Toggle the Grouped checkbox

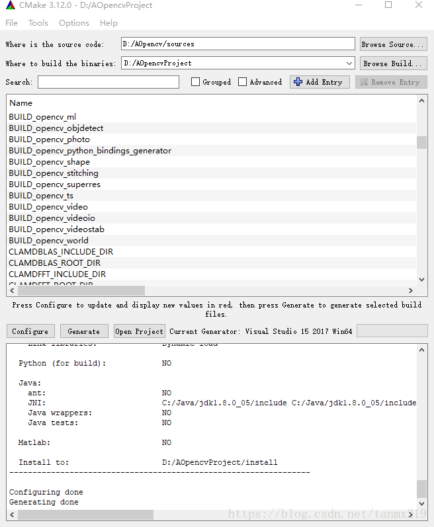click(x=195, y=82)
